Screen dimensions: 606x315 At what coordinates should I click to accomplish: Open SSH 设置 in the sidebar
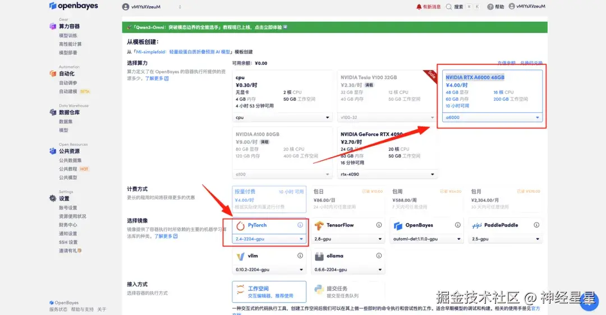[x=68, y=242]
